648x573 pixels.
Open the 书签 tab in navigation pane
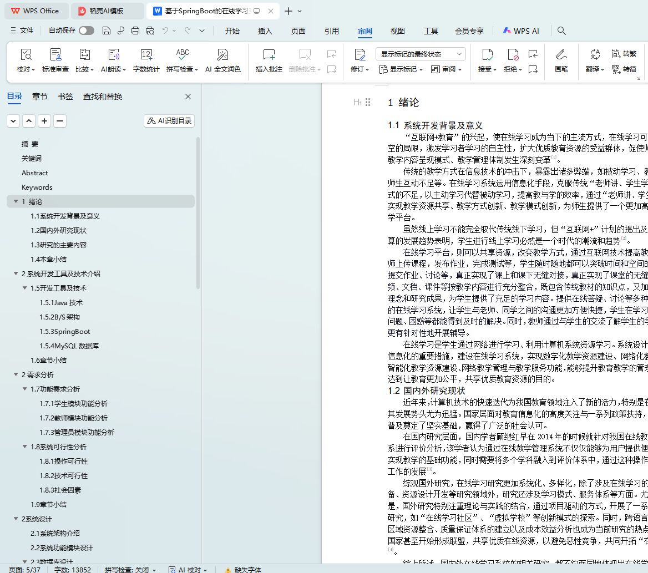65,97
